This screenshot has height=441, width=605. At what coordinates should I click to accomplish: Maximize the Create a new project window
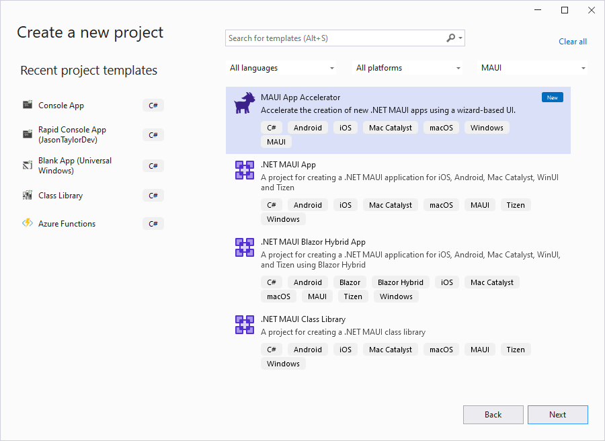565,10
